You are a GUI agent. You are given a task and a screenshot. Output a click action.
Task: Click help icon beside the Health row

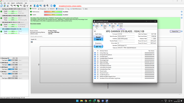pos(182,15)
